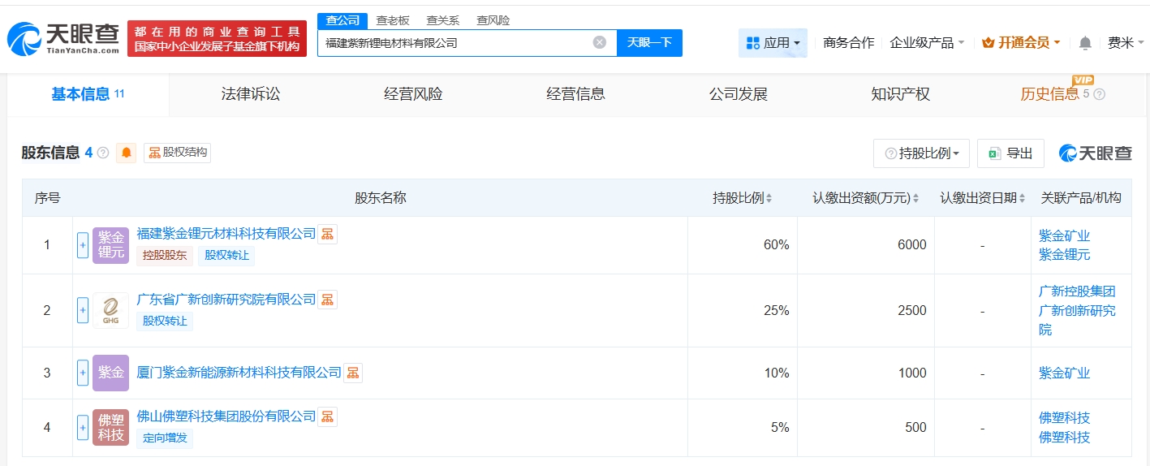1150x466 pixels.
Task: Switch to the 法律诉讼 tab
Action: [x=251, y=94]
